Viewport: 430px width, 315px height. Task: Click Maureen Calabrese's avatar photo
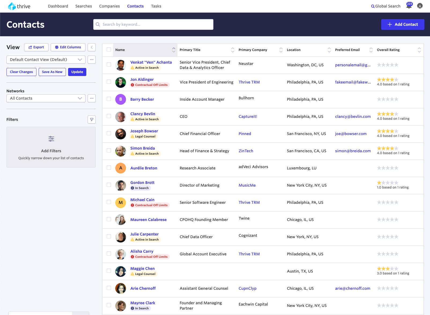point(121,220)
